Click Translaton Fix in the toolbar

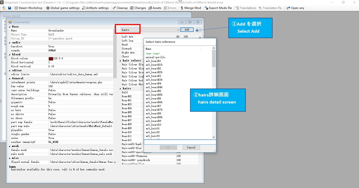[x=270, y=8]
